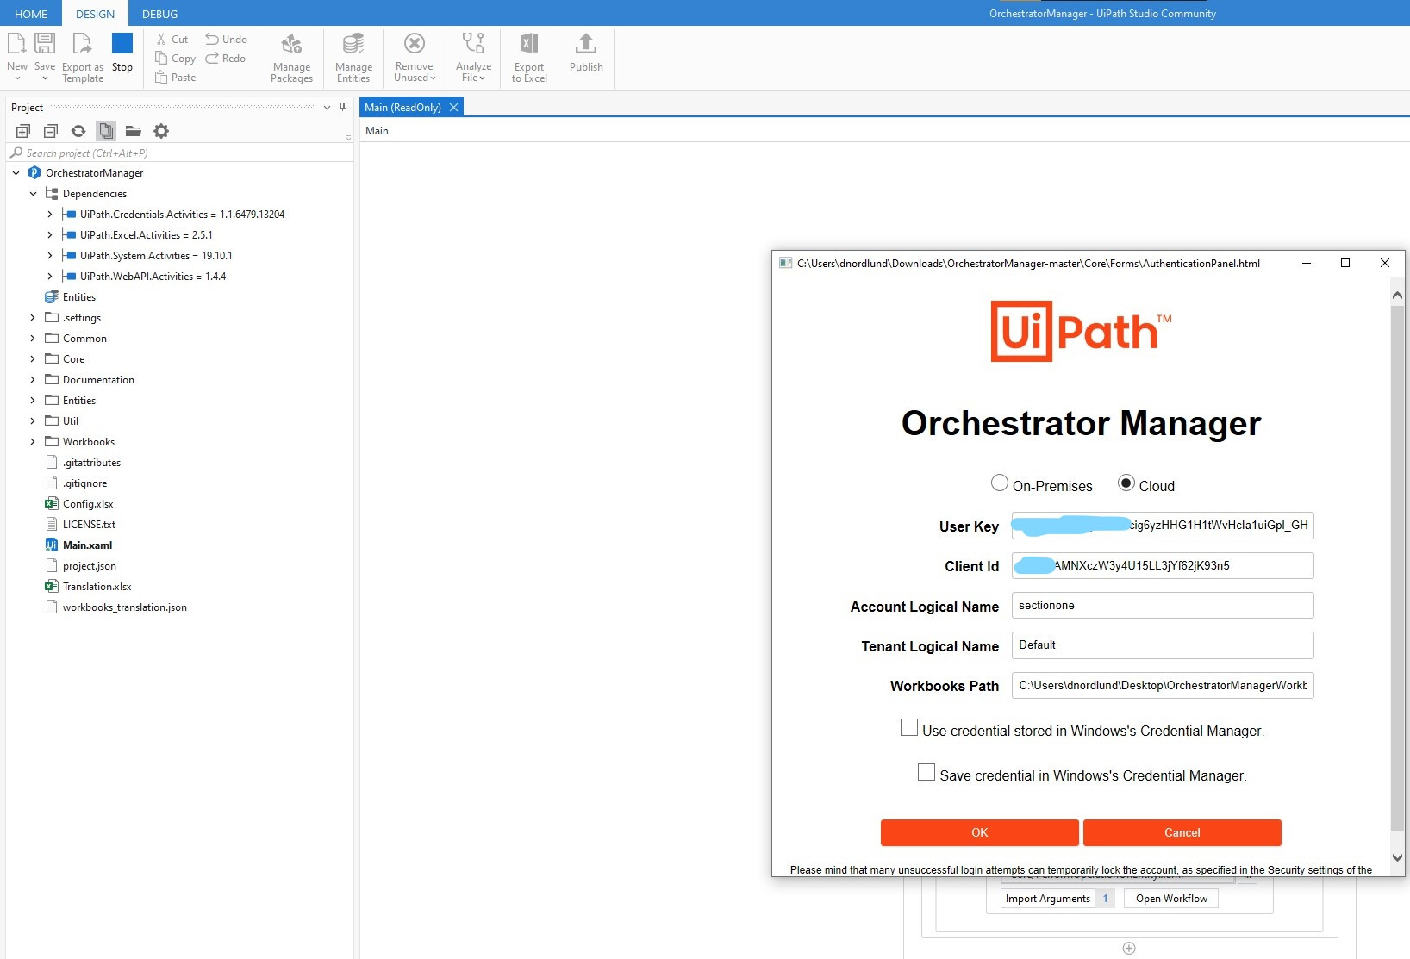Export the workflow to Excel

point(529,57)
